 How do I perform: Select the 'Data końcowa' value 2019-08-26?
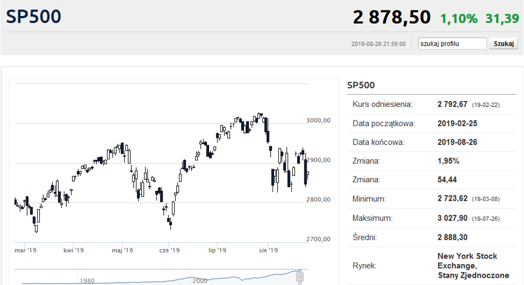tap(457, 142)
